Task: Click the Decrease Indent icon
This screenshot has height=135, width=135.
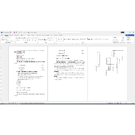Action: coord(48,38)
